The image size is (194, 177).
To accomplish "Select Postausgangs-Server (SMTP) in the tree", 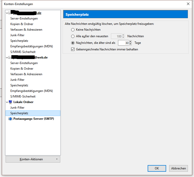I will (33, 119).
